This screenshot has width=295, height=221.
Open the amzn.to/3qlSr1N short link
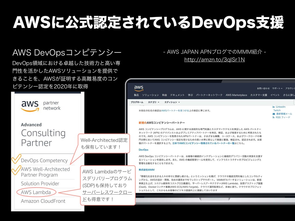[214, 60]
